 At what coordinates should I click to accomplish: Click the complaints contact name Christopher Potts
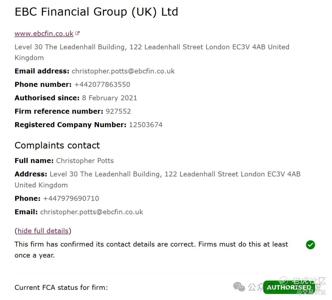85,161
